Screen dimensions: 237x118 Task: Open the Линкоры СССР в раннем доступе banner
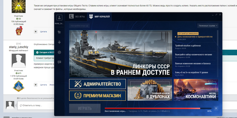click(x=121, y=54)
